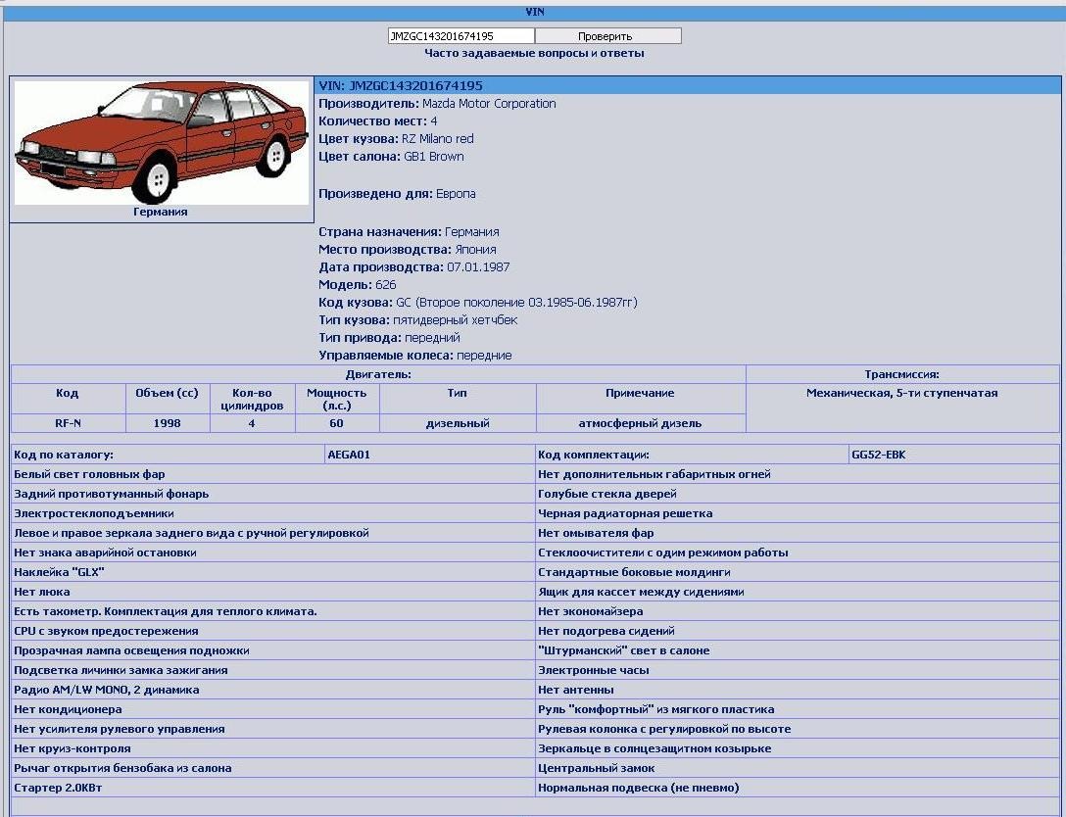Select Цвет салона: GB1 Brown
The height and width of the screenshot is (817, 1066).
392,157
